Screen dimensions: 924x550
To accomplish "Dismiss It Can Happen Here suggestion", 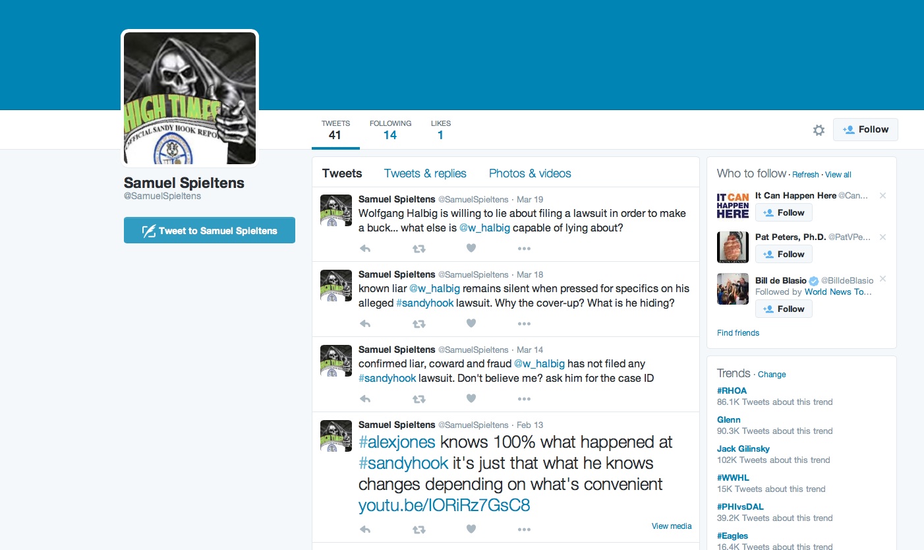I will [882, 196].
